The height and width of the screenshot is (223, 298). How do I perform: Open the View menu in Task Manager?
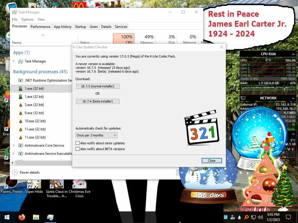(41, 19)
